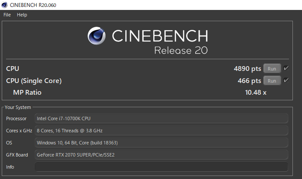Click the OS field showing Windows 10
Screen dimensions: 302x179
click(161, 143)
